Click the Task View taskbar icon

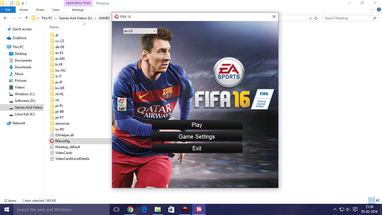(x=116, y=209)
